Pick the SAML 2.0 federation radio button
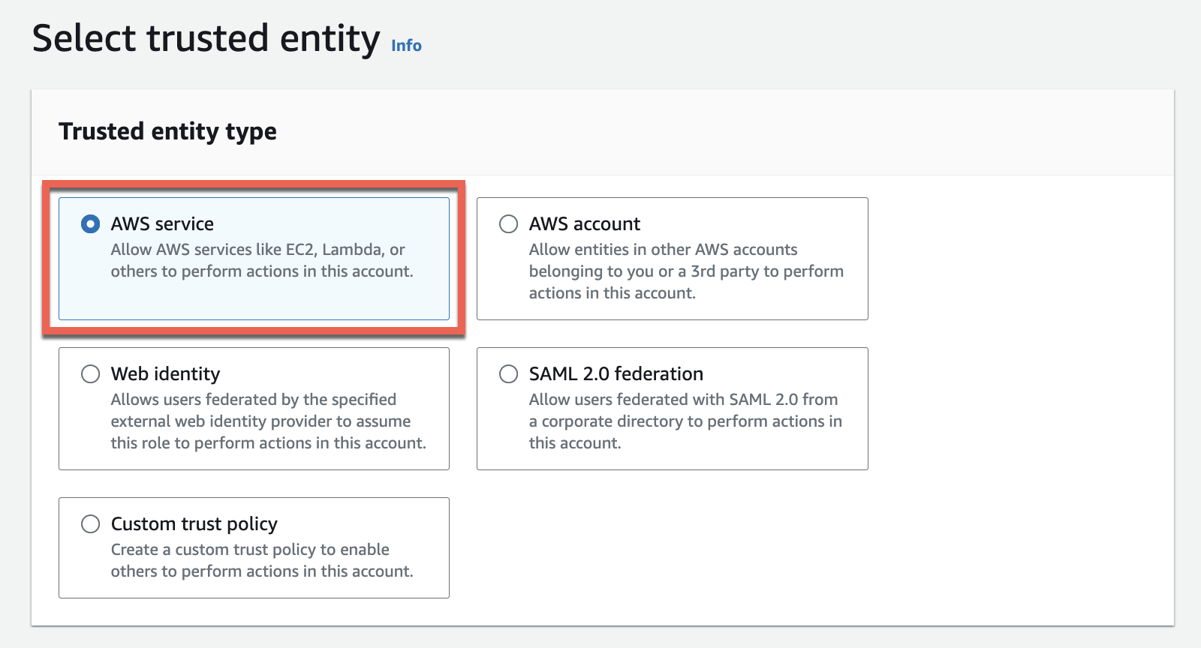 click(x=508, y=374)
